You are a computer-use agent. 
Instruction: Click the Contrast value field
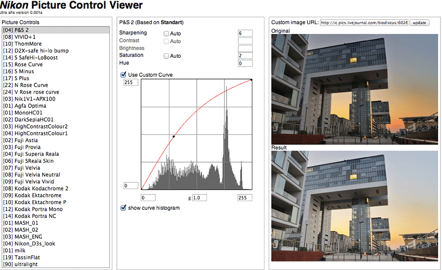coord(245,41)
